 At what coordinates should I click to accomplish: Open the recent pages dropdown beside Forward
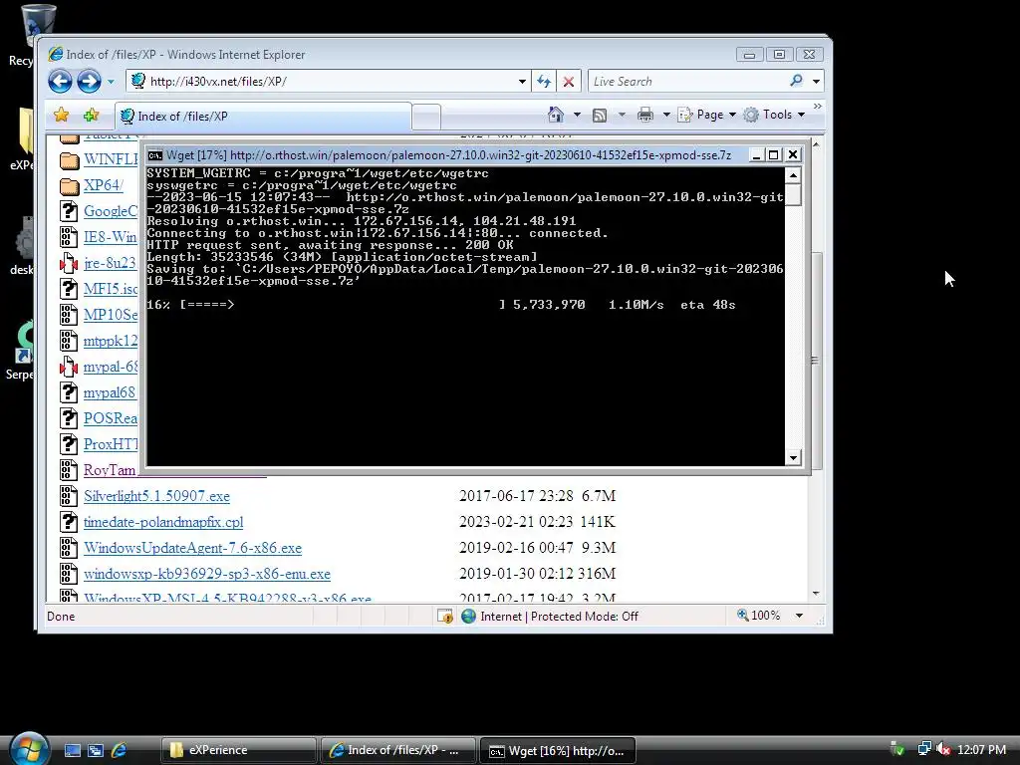pyautogui.click(x=111, y=82)
